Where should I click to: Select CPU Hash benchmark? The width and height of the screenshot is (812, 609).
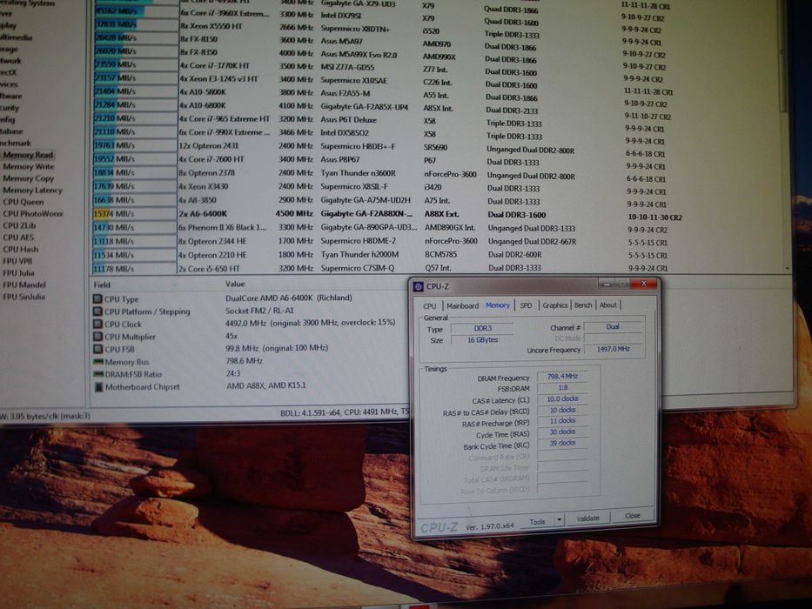pyautogui.click(x=20, y=249)
